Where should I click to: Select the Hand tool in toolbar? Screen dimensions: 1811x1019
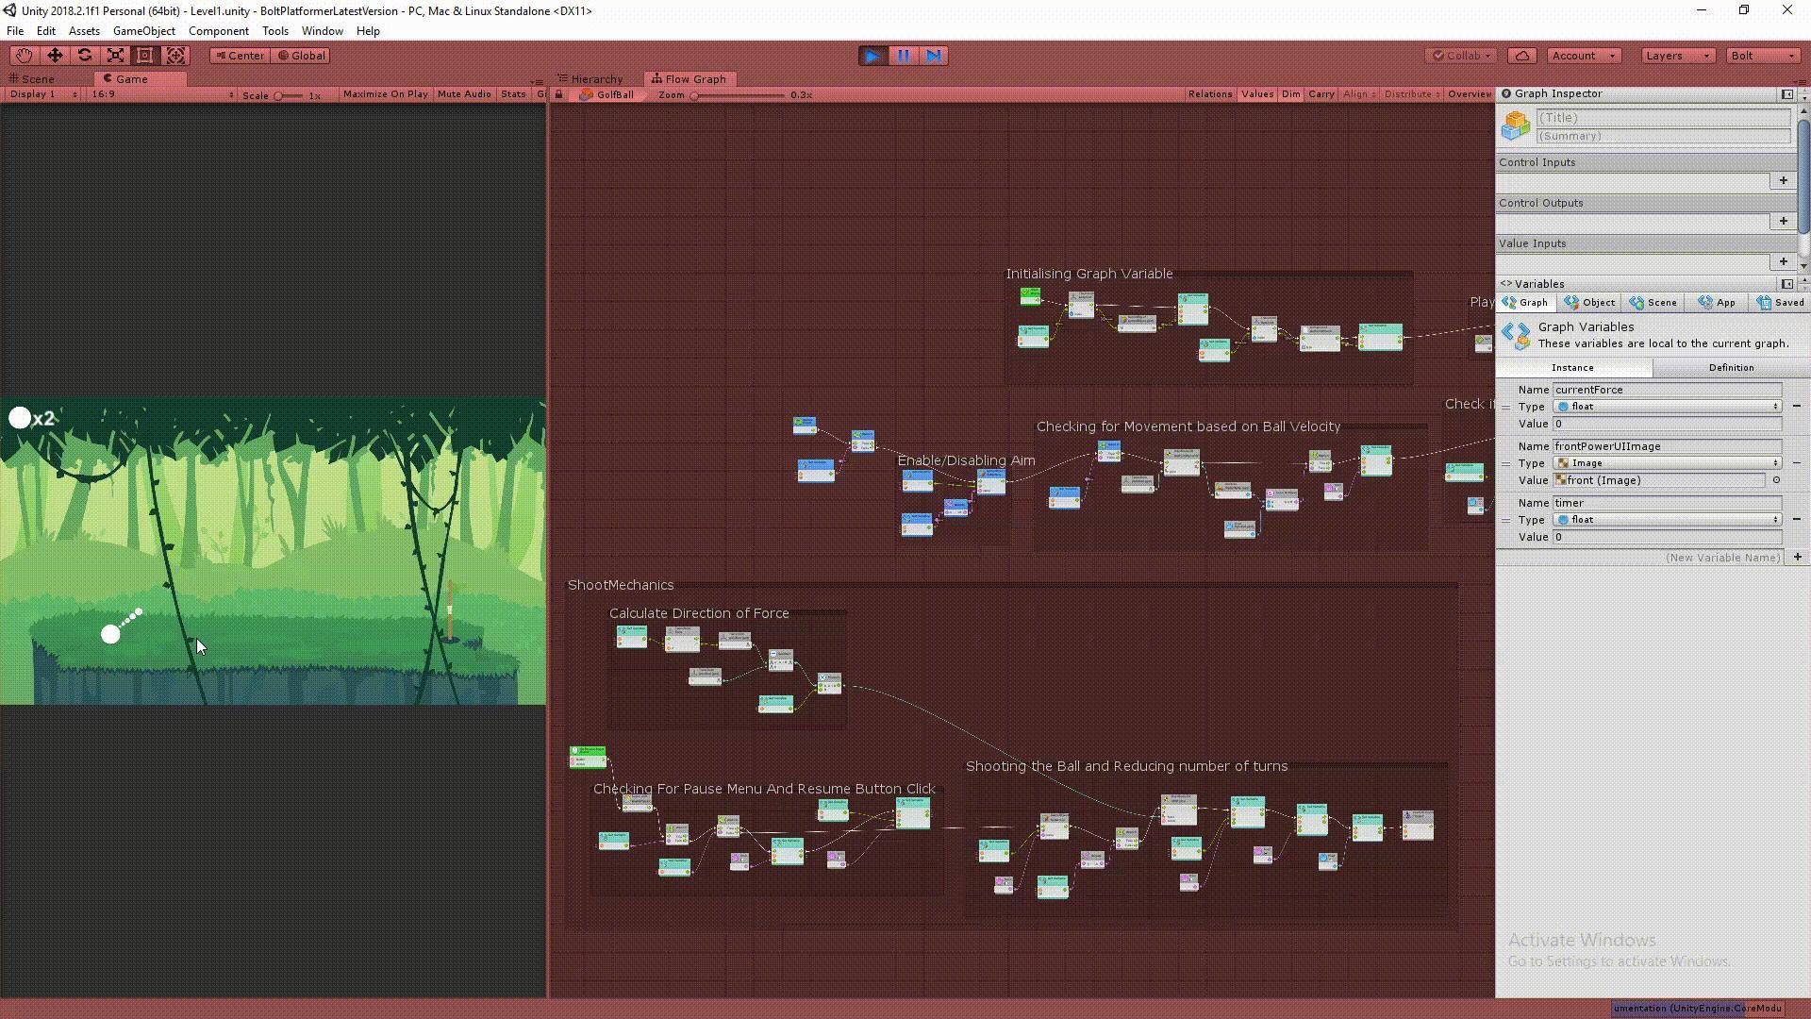point(24,56)
